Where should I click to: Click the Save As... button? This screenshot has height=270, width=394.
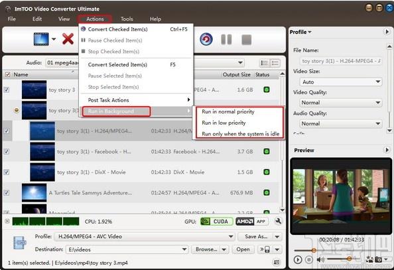point(256,237)
